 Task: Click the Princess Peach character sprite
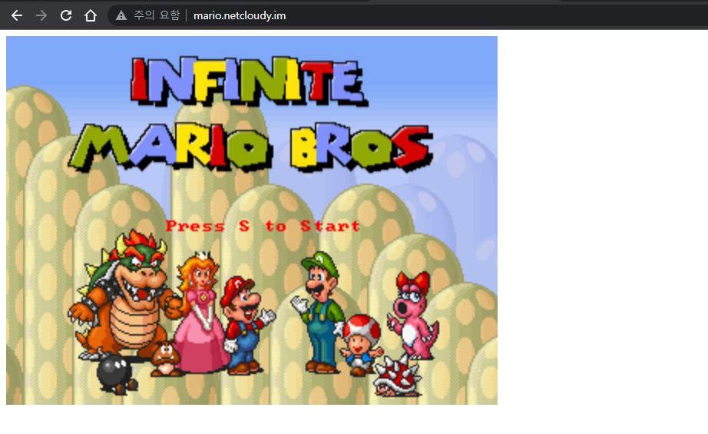(201, 313)
